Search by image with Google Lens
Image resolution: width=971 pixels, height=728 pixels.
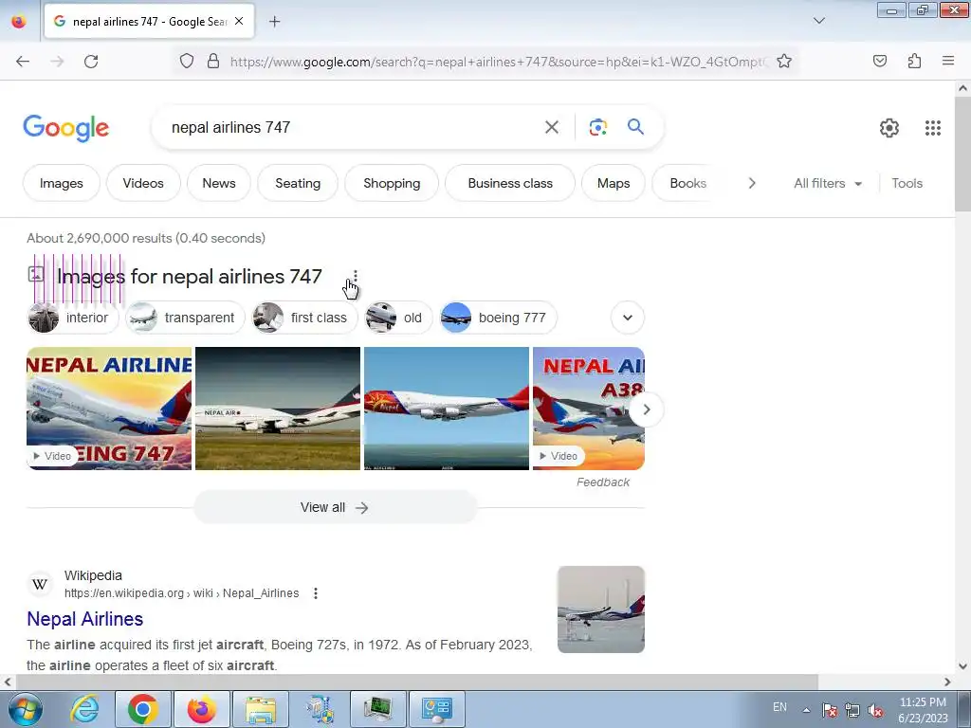pyautogui.click(x=597, y=128)
